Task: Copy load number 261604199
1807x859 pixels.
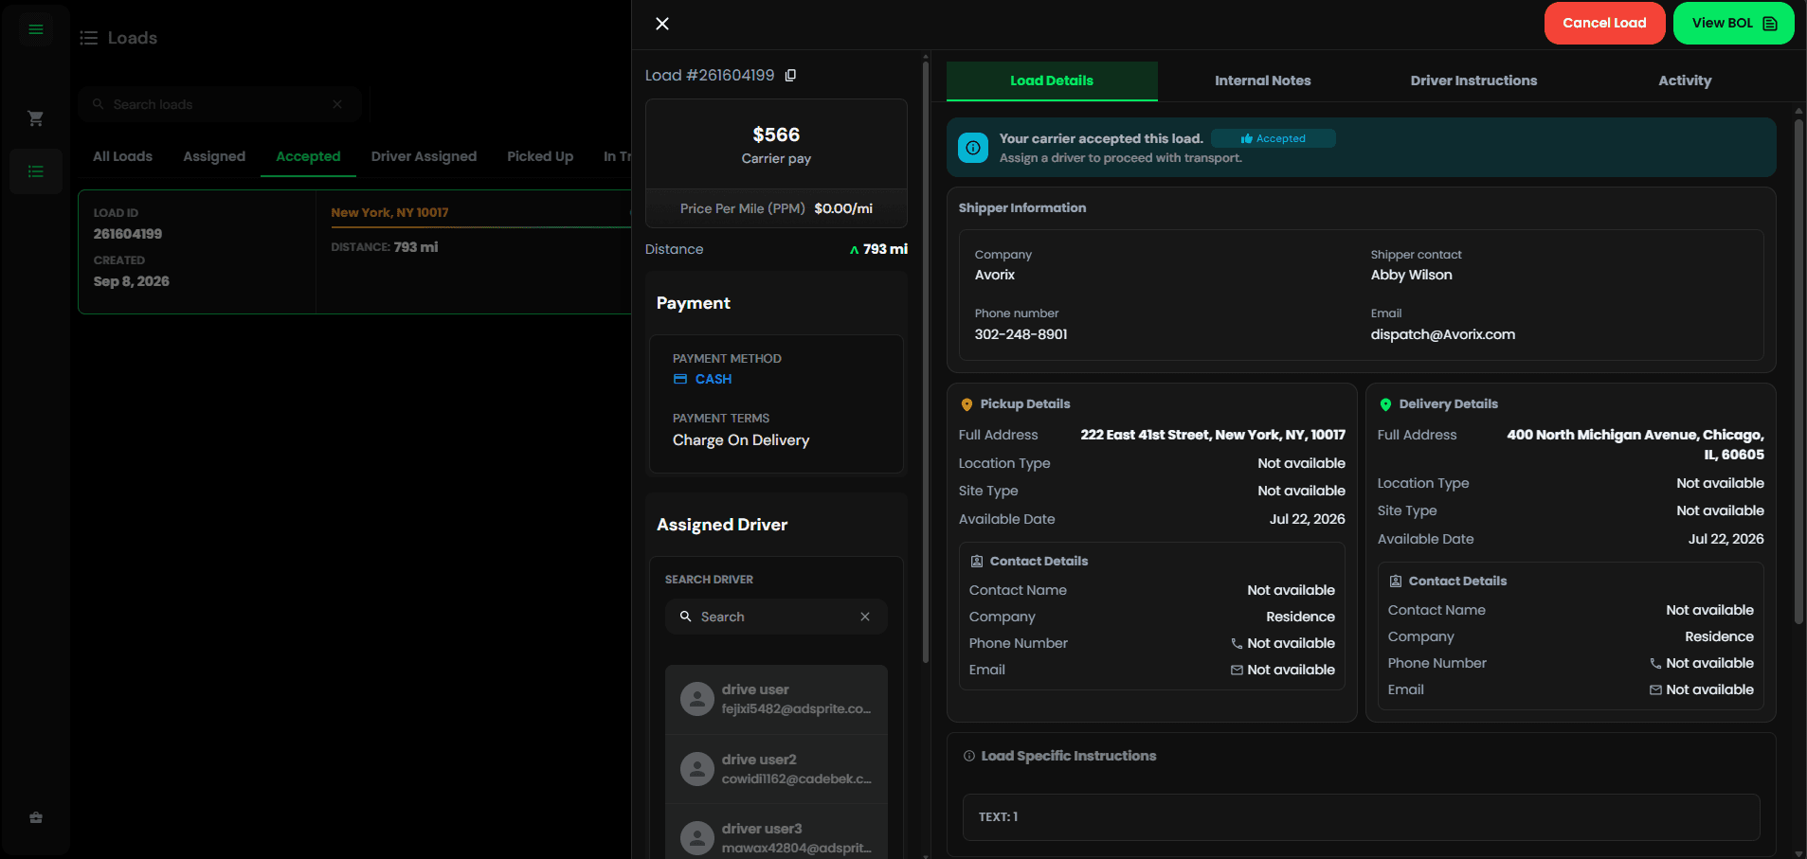Action: (790, 76)
